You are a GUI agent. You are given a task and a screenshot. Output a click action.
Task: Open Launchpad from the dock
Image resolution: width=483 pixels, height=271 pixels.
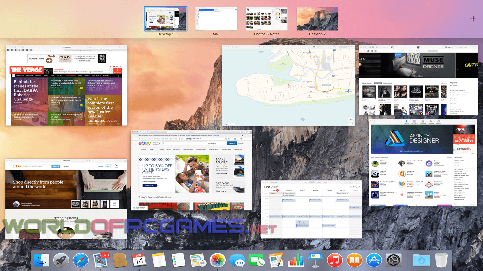click(x=61, y=260)
